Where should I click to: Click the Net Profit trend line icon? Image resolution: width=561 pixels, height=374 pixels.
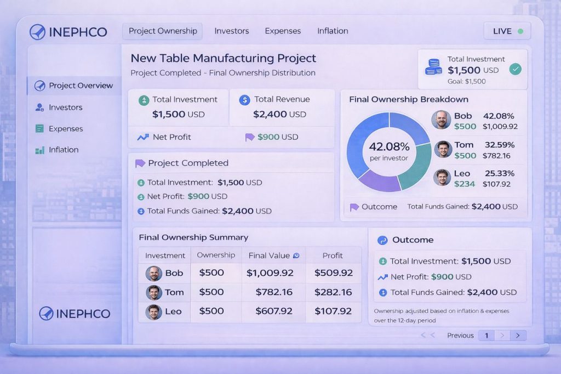142,137
